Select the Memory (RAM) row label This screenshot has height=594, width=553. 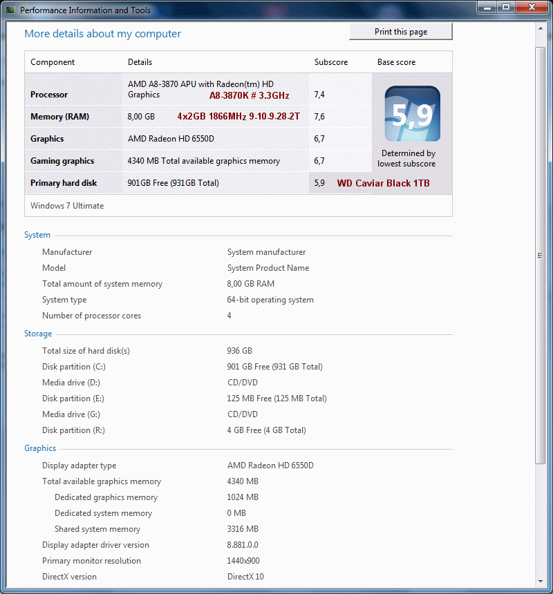click(x=59, y=117)
